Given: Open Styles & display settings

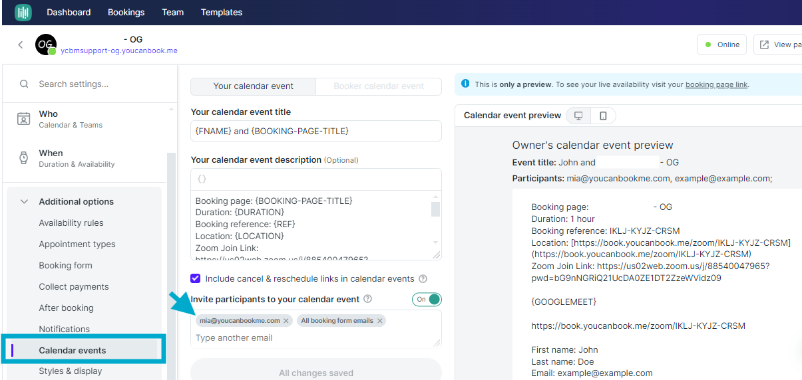Looking at the screenshot, I should (x=71, y=371).
